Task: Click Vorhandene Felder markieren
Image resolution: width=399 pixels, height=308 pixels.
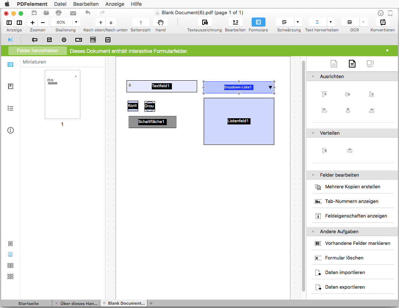Action: [353, 243]
